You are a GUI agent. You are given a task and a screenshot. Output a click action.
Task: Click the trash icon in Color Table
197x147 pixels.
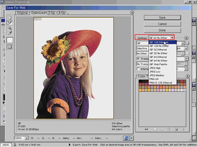coord(183,129)
